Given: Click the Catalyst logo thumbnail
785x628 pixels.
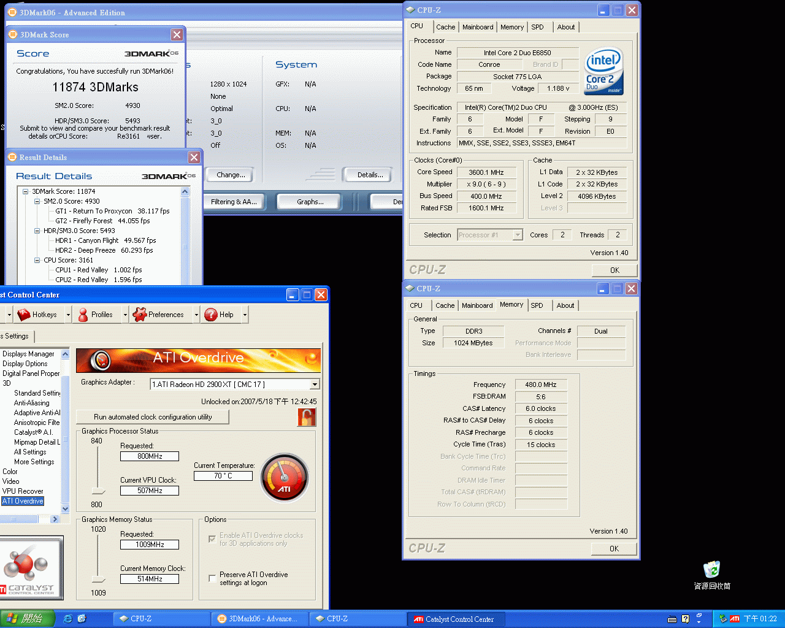Looking at the screenshot, I should pos(31,567).
